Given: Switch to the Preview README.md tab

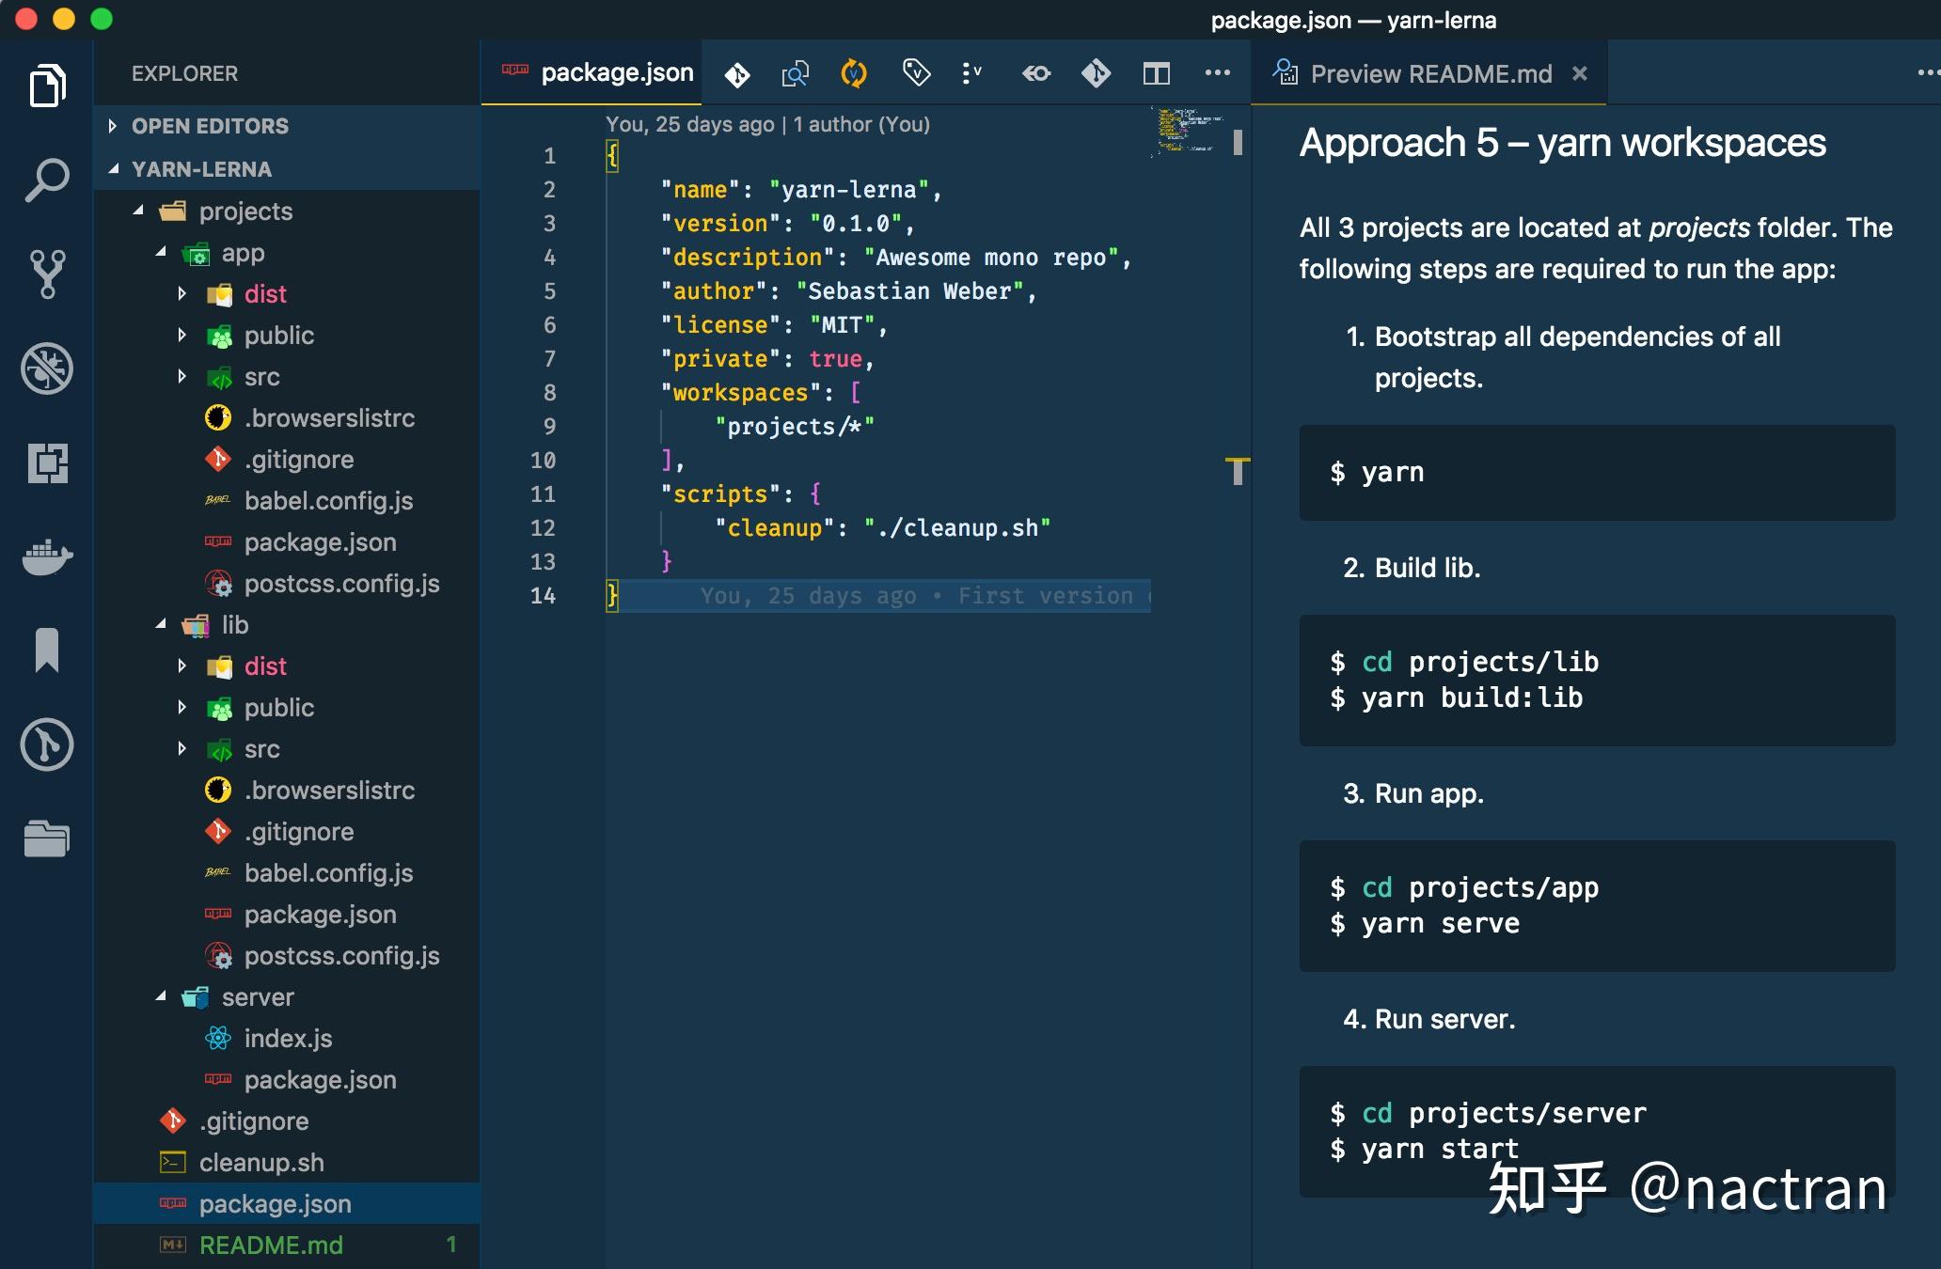Looking at the screenshot, I should coord(1429,74).
